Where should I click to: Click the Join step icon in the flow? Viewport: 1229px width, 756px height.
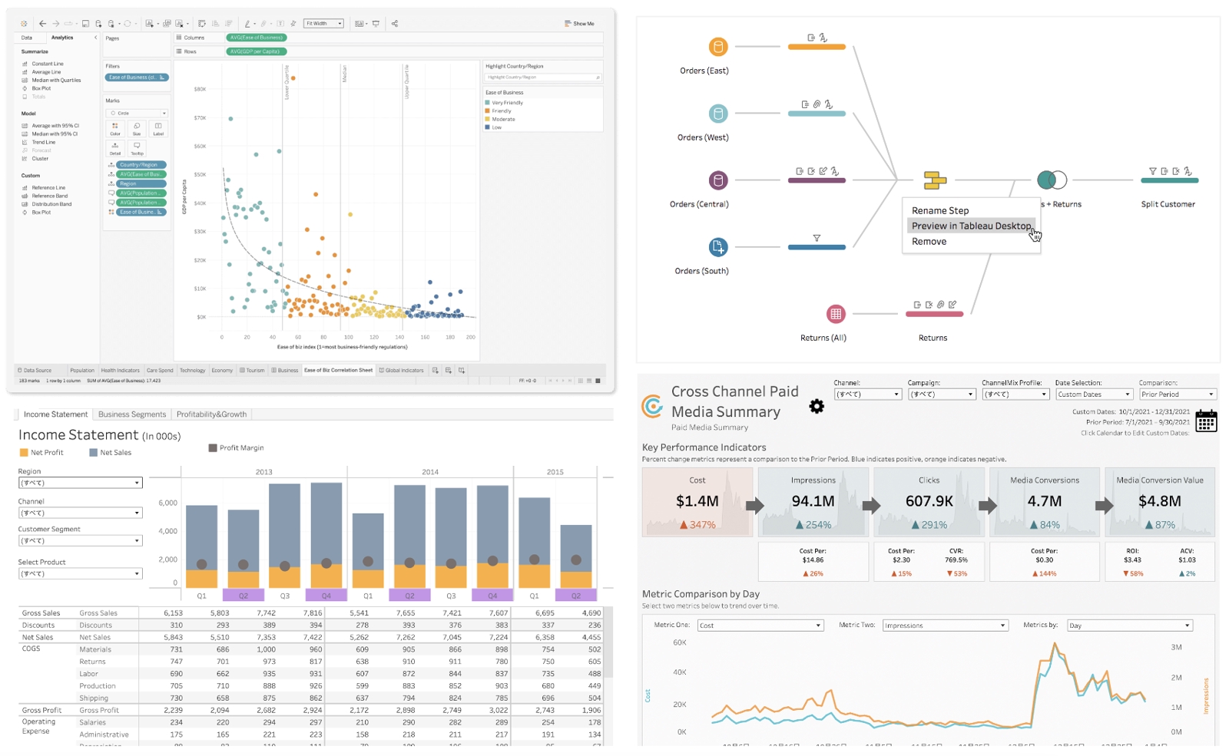coord(1052,180)
